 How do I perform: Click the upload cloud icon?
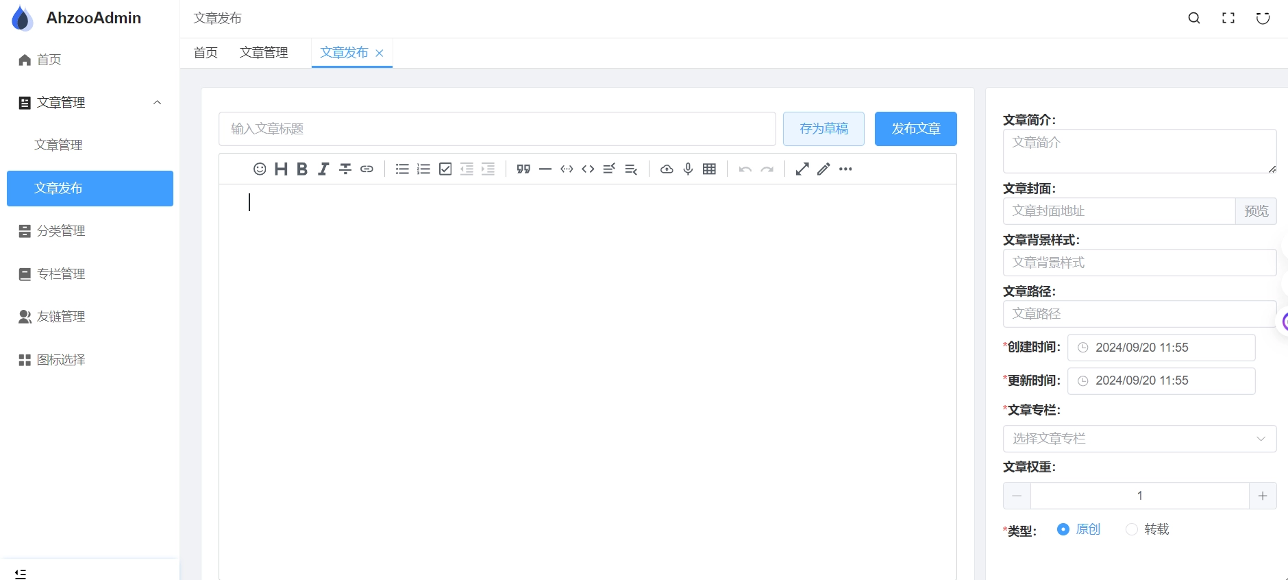(x=667, y=169)
